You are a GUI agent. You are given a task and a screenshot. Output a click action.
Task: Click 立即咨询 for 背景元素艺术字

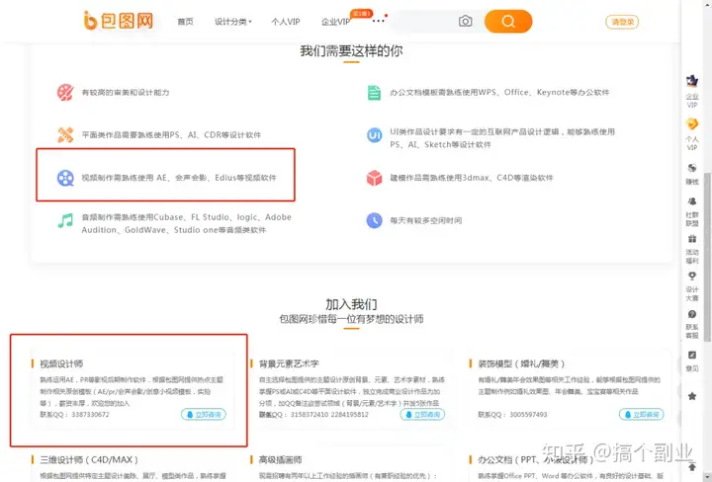422,415
